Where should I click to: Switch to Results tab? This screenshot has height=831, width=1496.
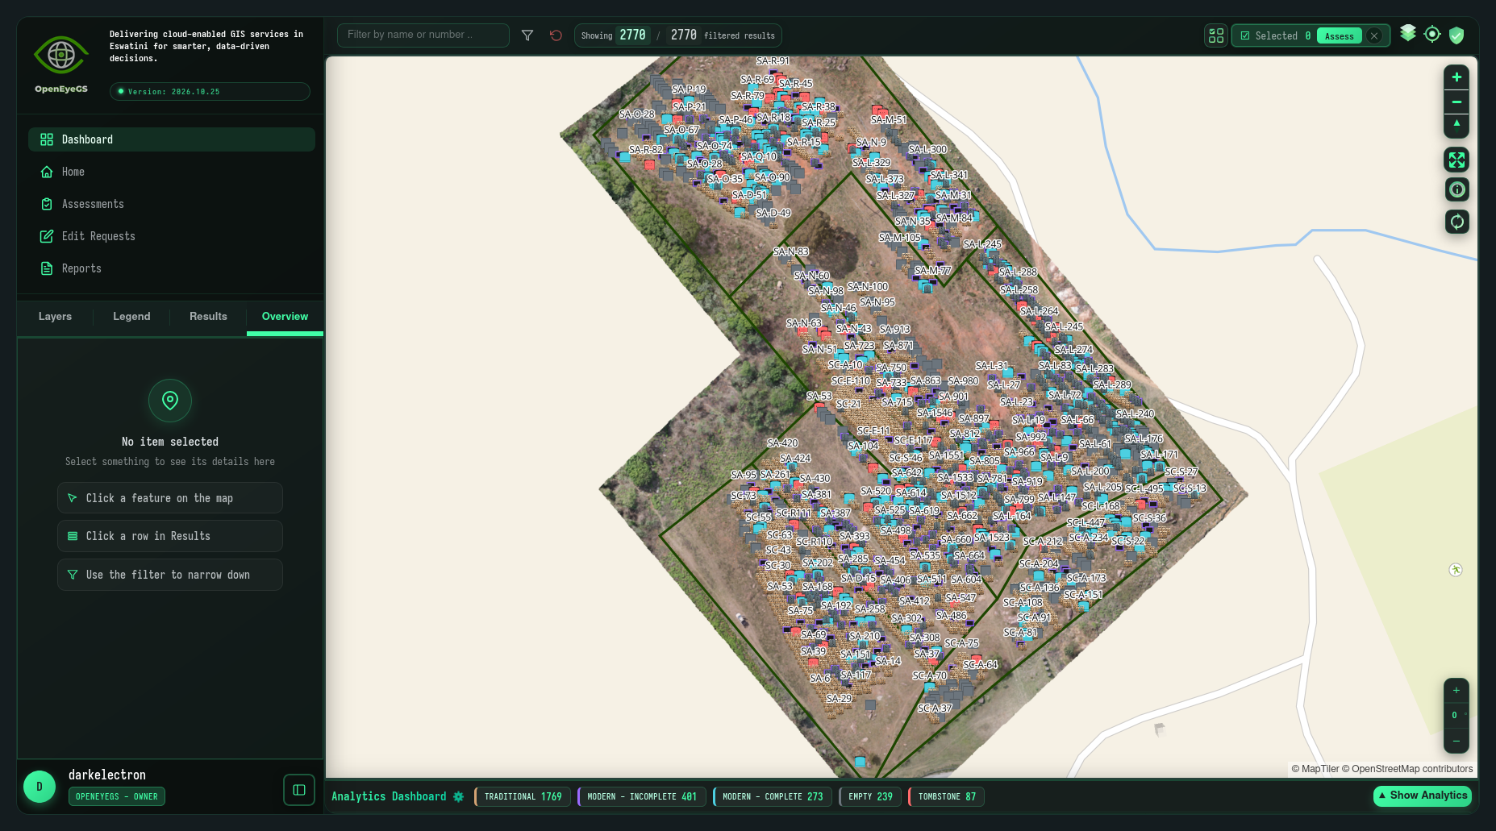(x=208, y=317)
